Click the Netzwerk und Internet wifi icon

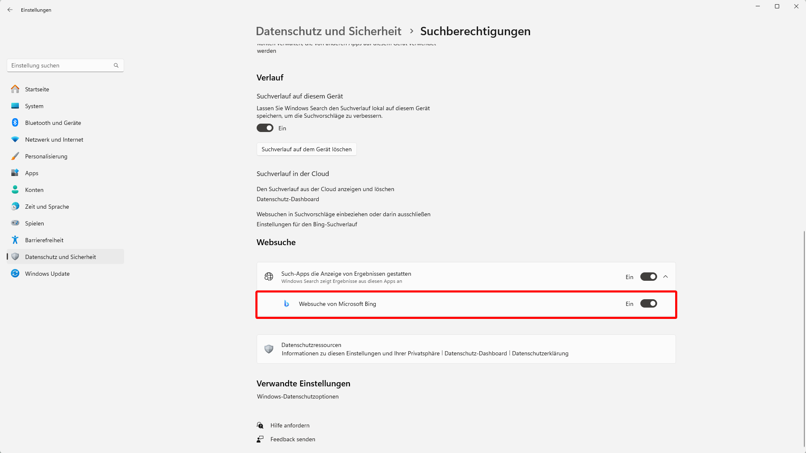pos(15,140)
